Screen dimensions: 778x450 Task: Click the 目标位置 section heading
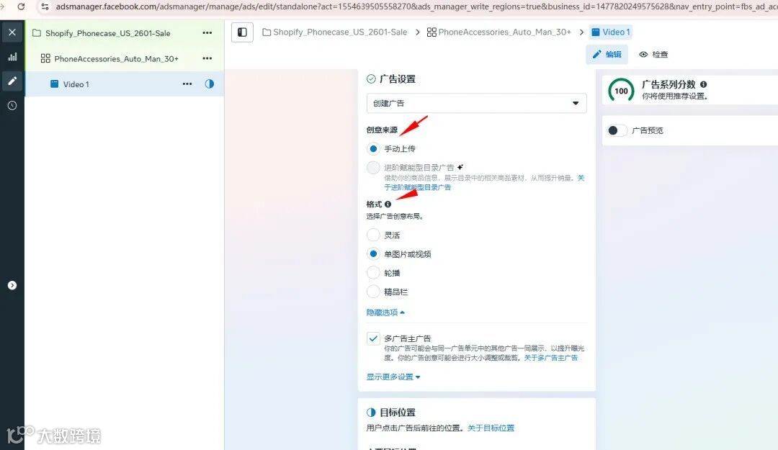click(x=398, y=413)
